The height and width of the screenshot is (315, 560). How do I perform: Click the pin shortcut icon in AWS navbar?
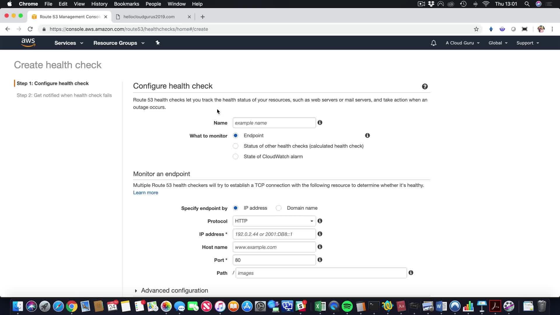[x=157, y=43]
